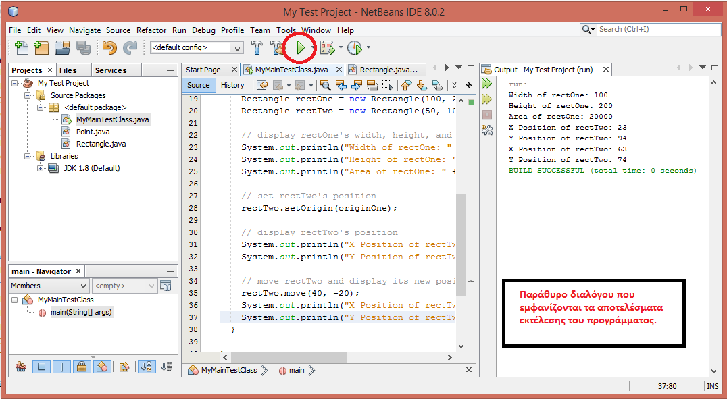Click the Re-run green arrows in Output
Viewport: 727px width, 399px height.
[x=486, y=84]
